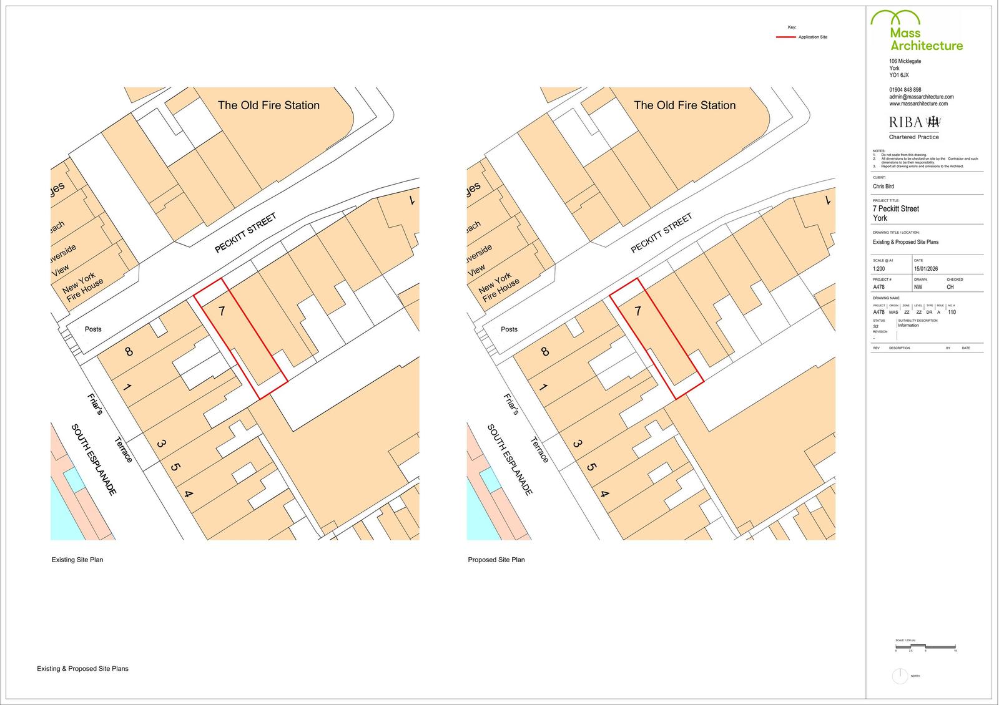Select number 7 plot in Proposed Site Plan

pos(637,311)
